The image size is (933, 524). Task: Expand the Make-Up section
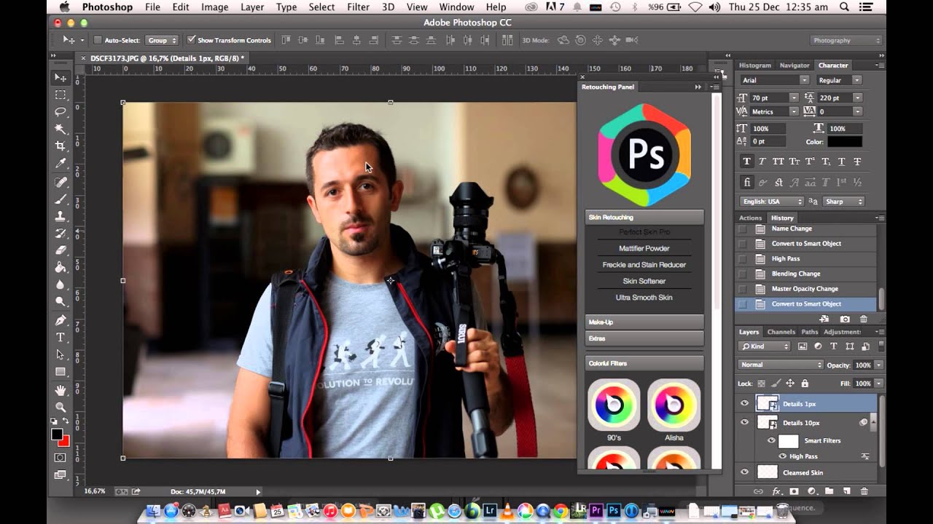click(x=644, y=322)
